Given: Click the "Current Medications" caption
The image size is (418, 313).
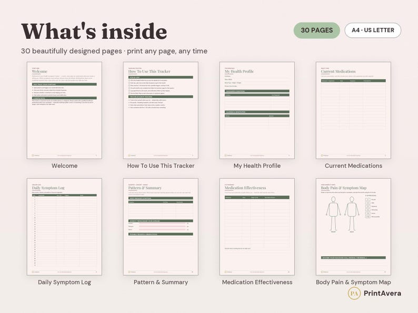Looking at the screenshot, I should coord(353,165).
